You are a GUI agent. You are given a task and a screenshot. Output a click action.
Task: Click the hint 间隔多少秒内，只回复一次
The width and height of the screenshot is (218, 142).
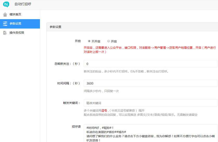coord(101,91)
